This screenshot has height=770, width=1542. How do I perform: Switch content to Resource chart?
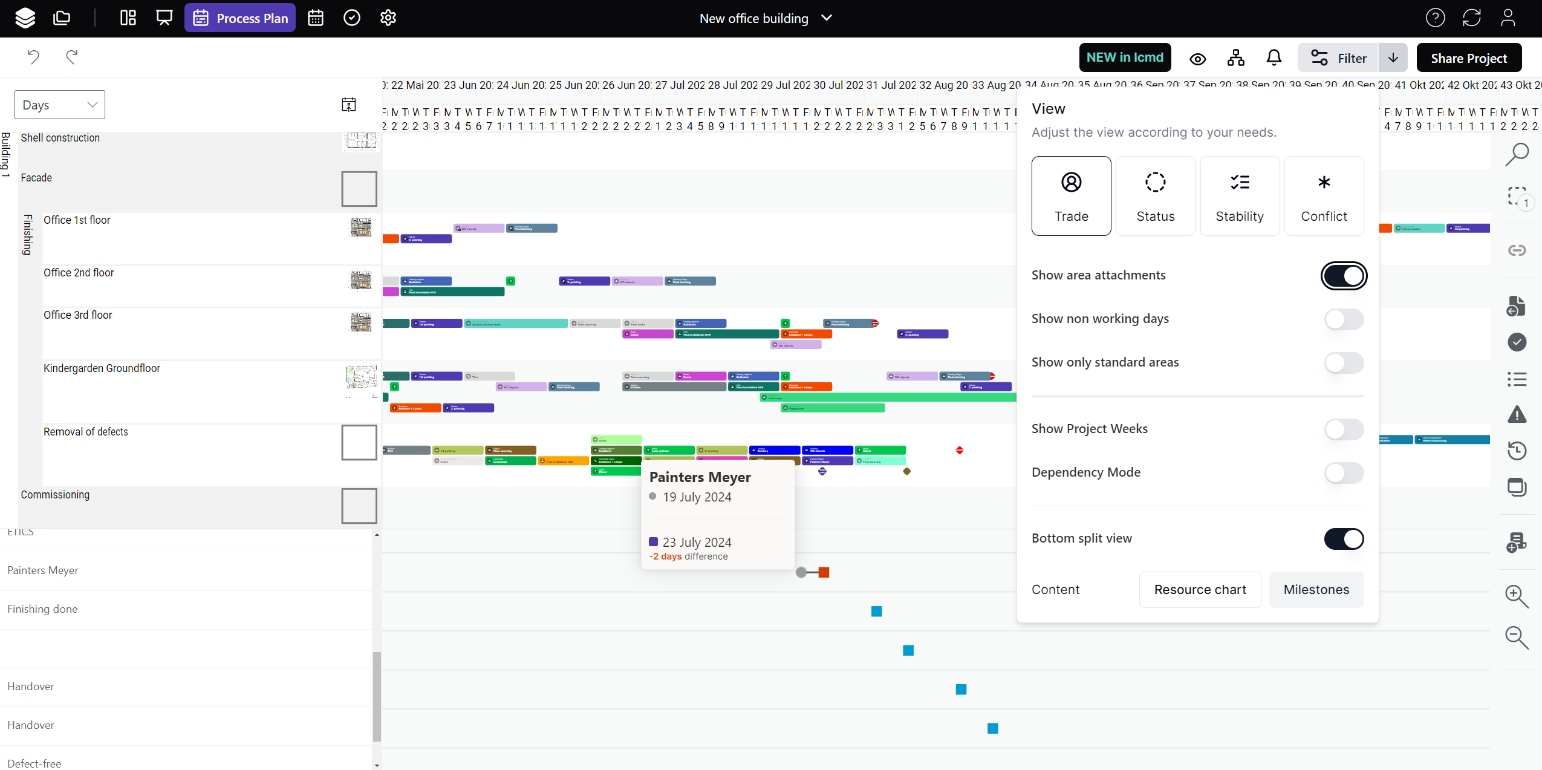coord(1200,590)
